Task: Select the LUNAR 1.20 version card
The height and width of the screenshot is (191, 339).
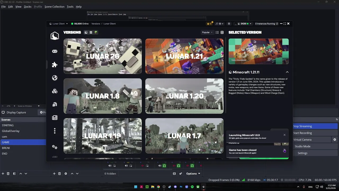Action: (184, 96)
